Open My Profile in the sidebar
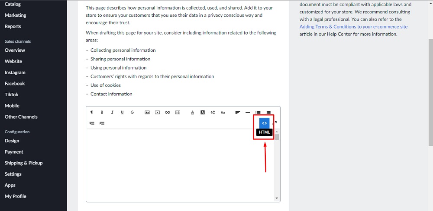Screen dimensions: 433x211 click(x=16, y=196)
